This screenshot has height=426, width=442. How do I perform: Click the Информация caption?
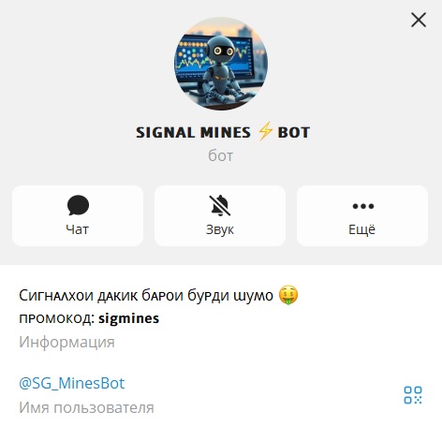tap(66, 342)
